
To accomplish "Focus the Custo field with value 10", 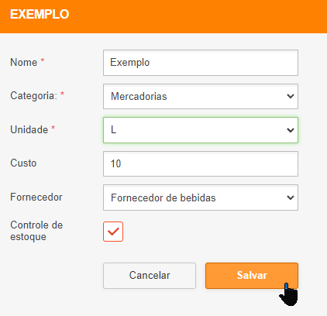I will [x=201, y=164].
